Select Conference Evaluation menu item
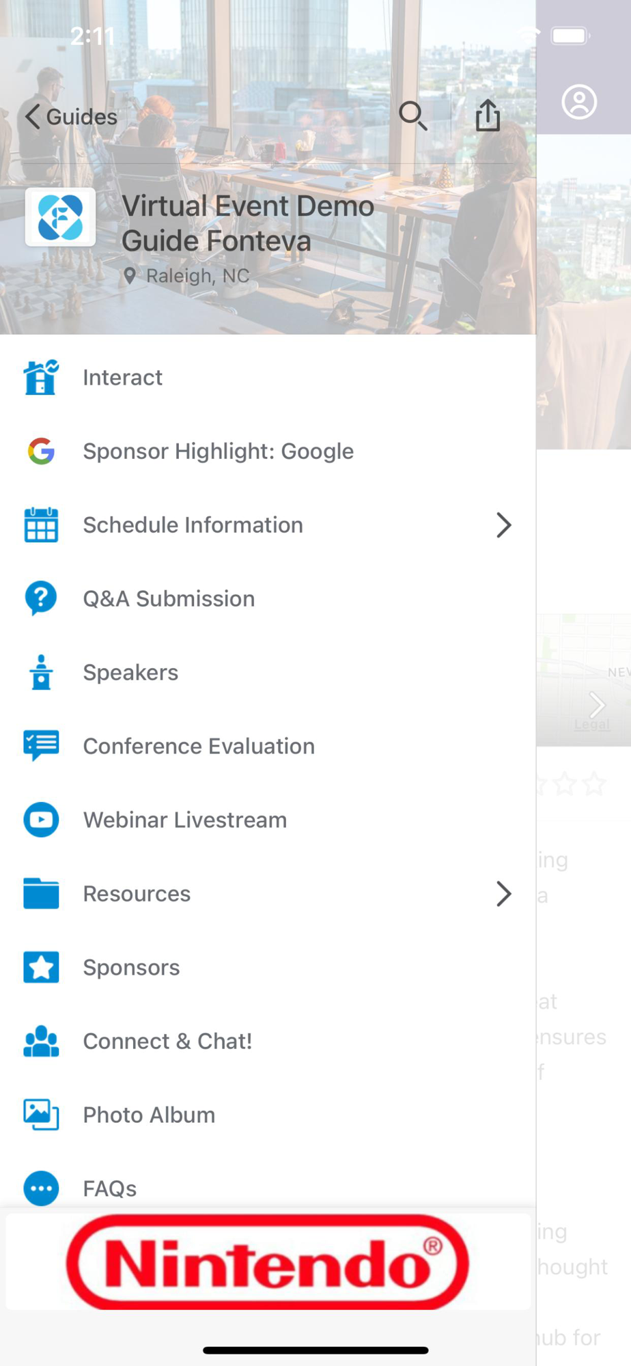Viewport: 631px width, 1366px height. click(268, 746)
